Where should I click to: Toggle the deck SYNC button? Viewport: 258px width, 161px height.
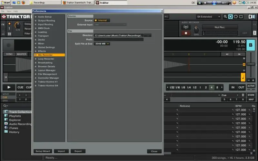(9, 54)
